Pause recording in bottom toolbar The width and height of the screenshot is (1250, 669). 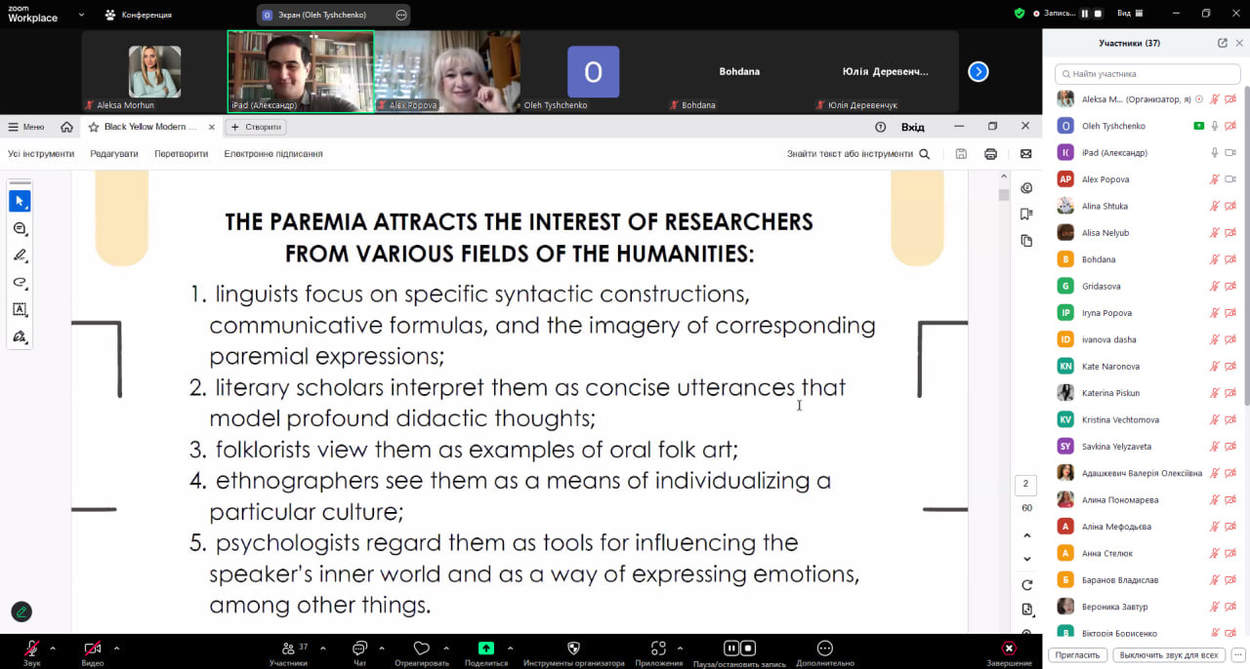(x=730, y=648)
